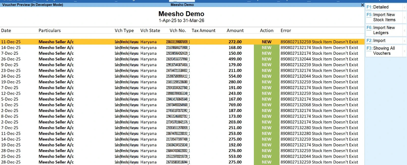This screenshot has height=165, width=407.
Task: Click the Action column header
Action: coord(267,31)
